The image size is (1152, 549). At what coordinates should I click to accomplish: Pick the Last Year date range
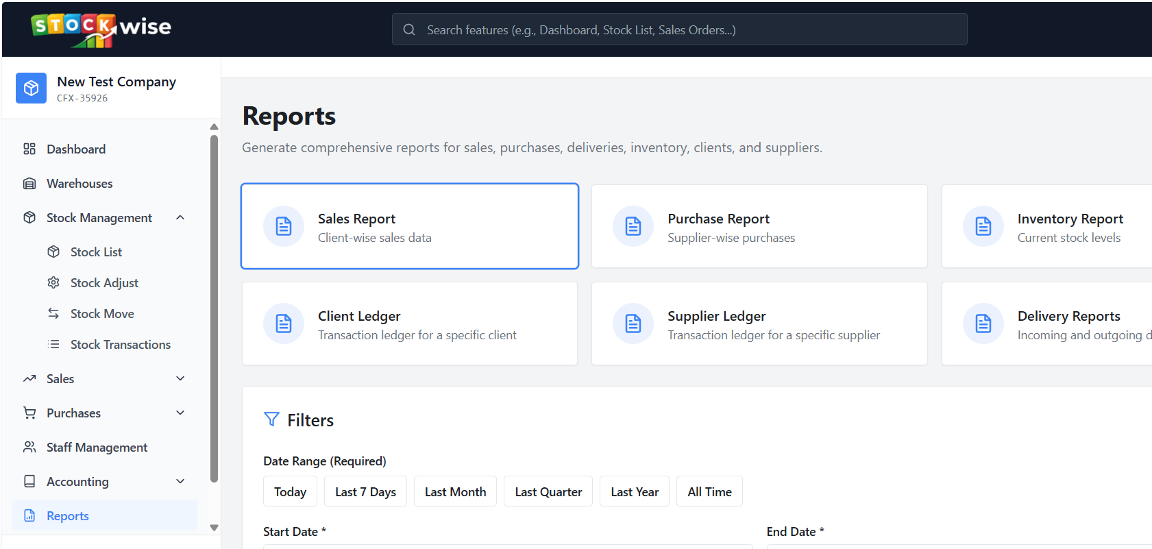coord(635,491)
